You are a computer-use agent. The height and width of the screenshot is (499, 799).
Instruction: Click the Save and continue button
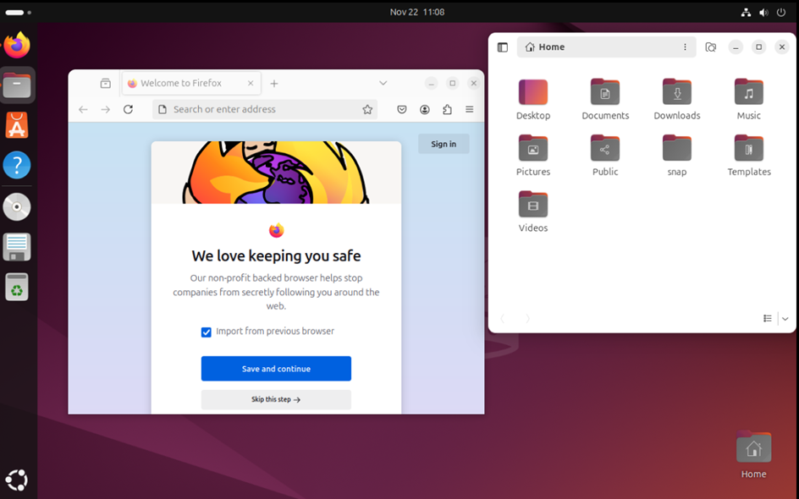(x=276, y=369)
